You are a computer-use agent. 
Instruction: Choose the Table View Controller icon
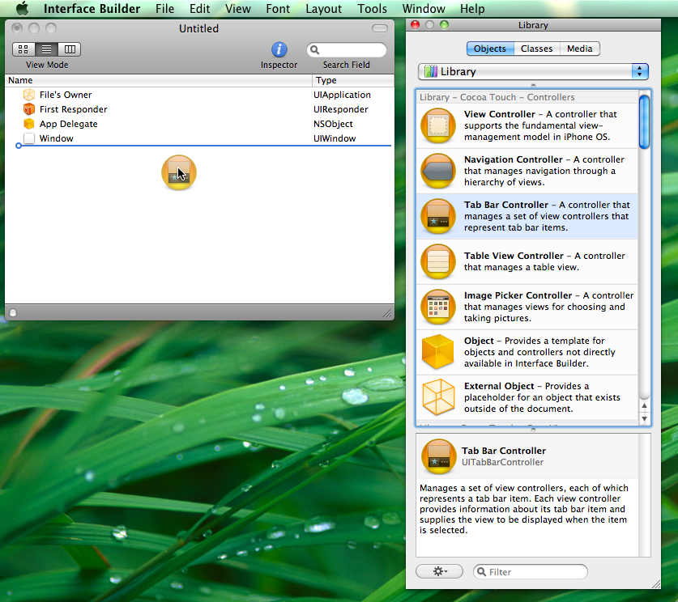438,261
